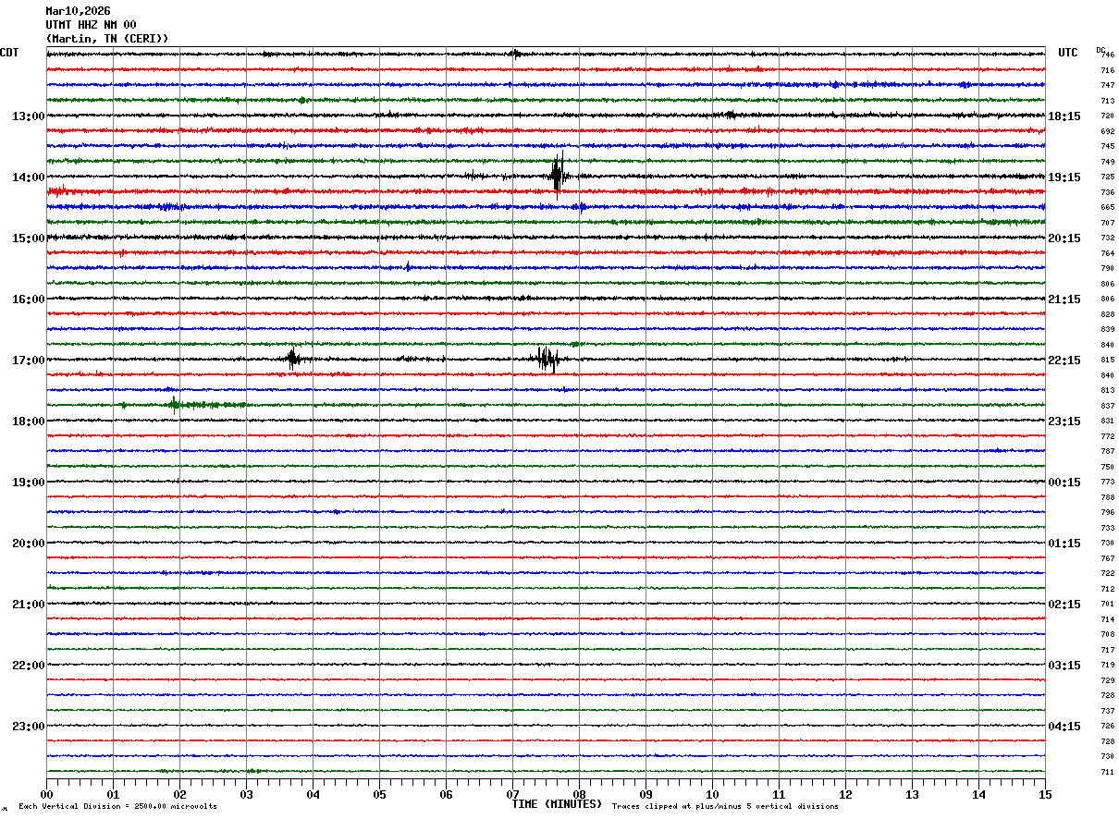The image size is (1119, 819).
Task: Click the CDT timezone label
Action: tap(9, 53)
